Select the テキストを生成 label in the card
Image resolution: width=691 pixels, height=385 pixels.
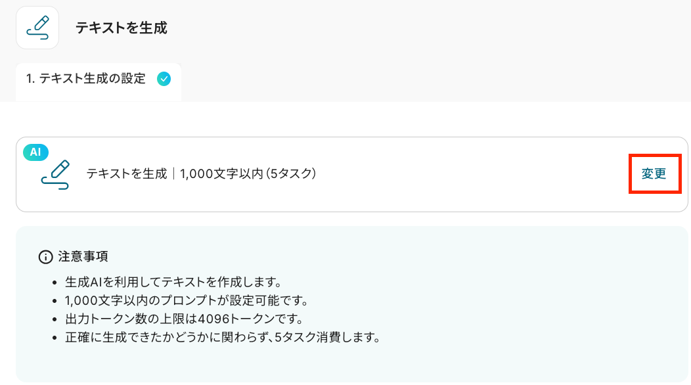[x=127, y=175]
